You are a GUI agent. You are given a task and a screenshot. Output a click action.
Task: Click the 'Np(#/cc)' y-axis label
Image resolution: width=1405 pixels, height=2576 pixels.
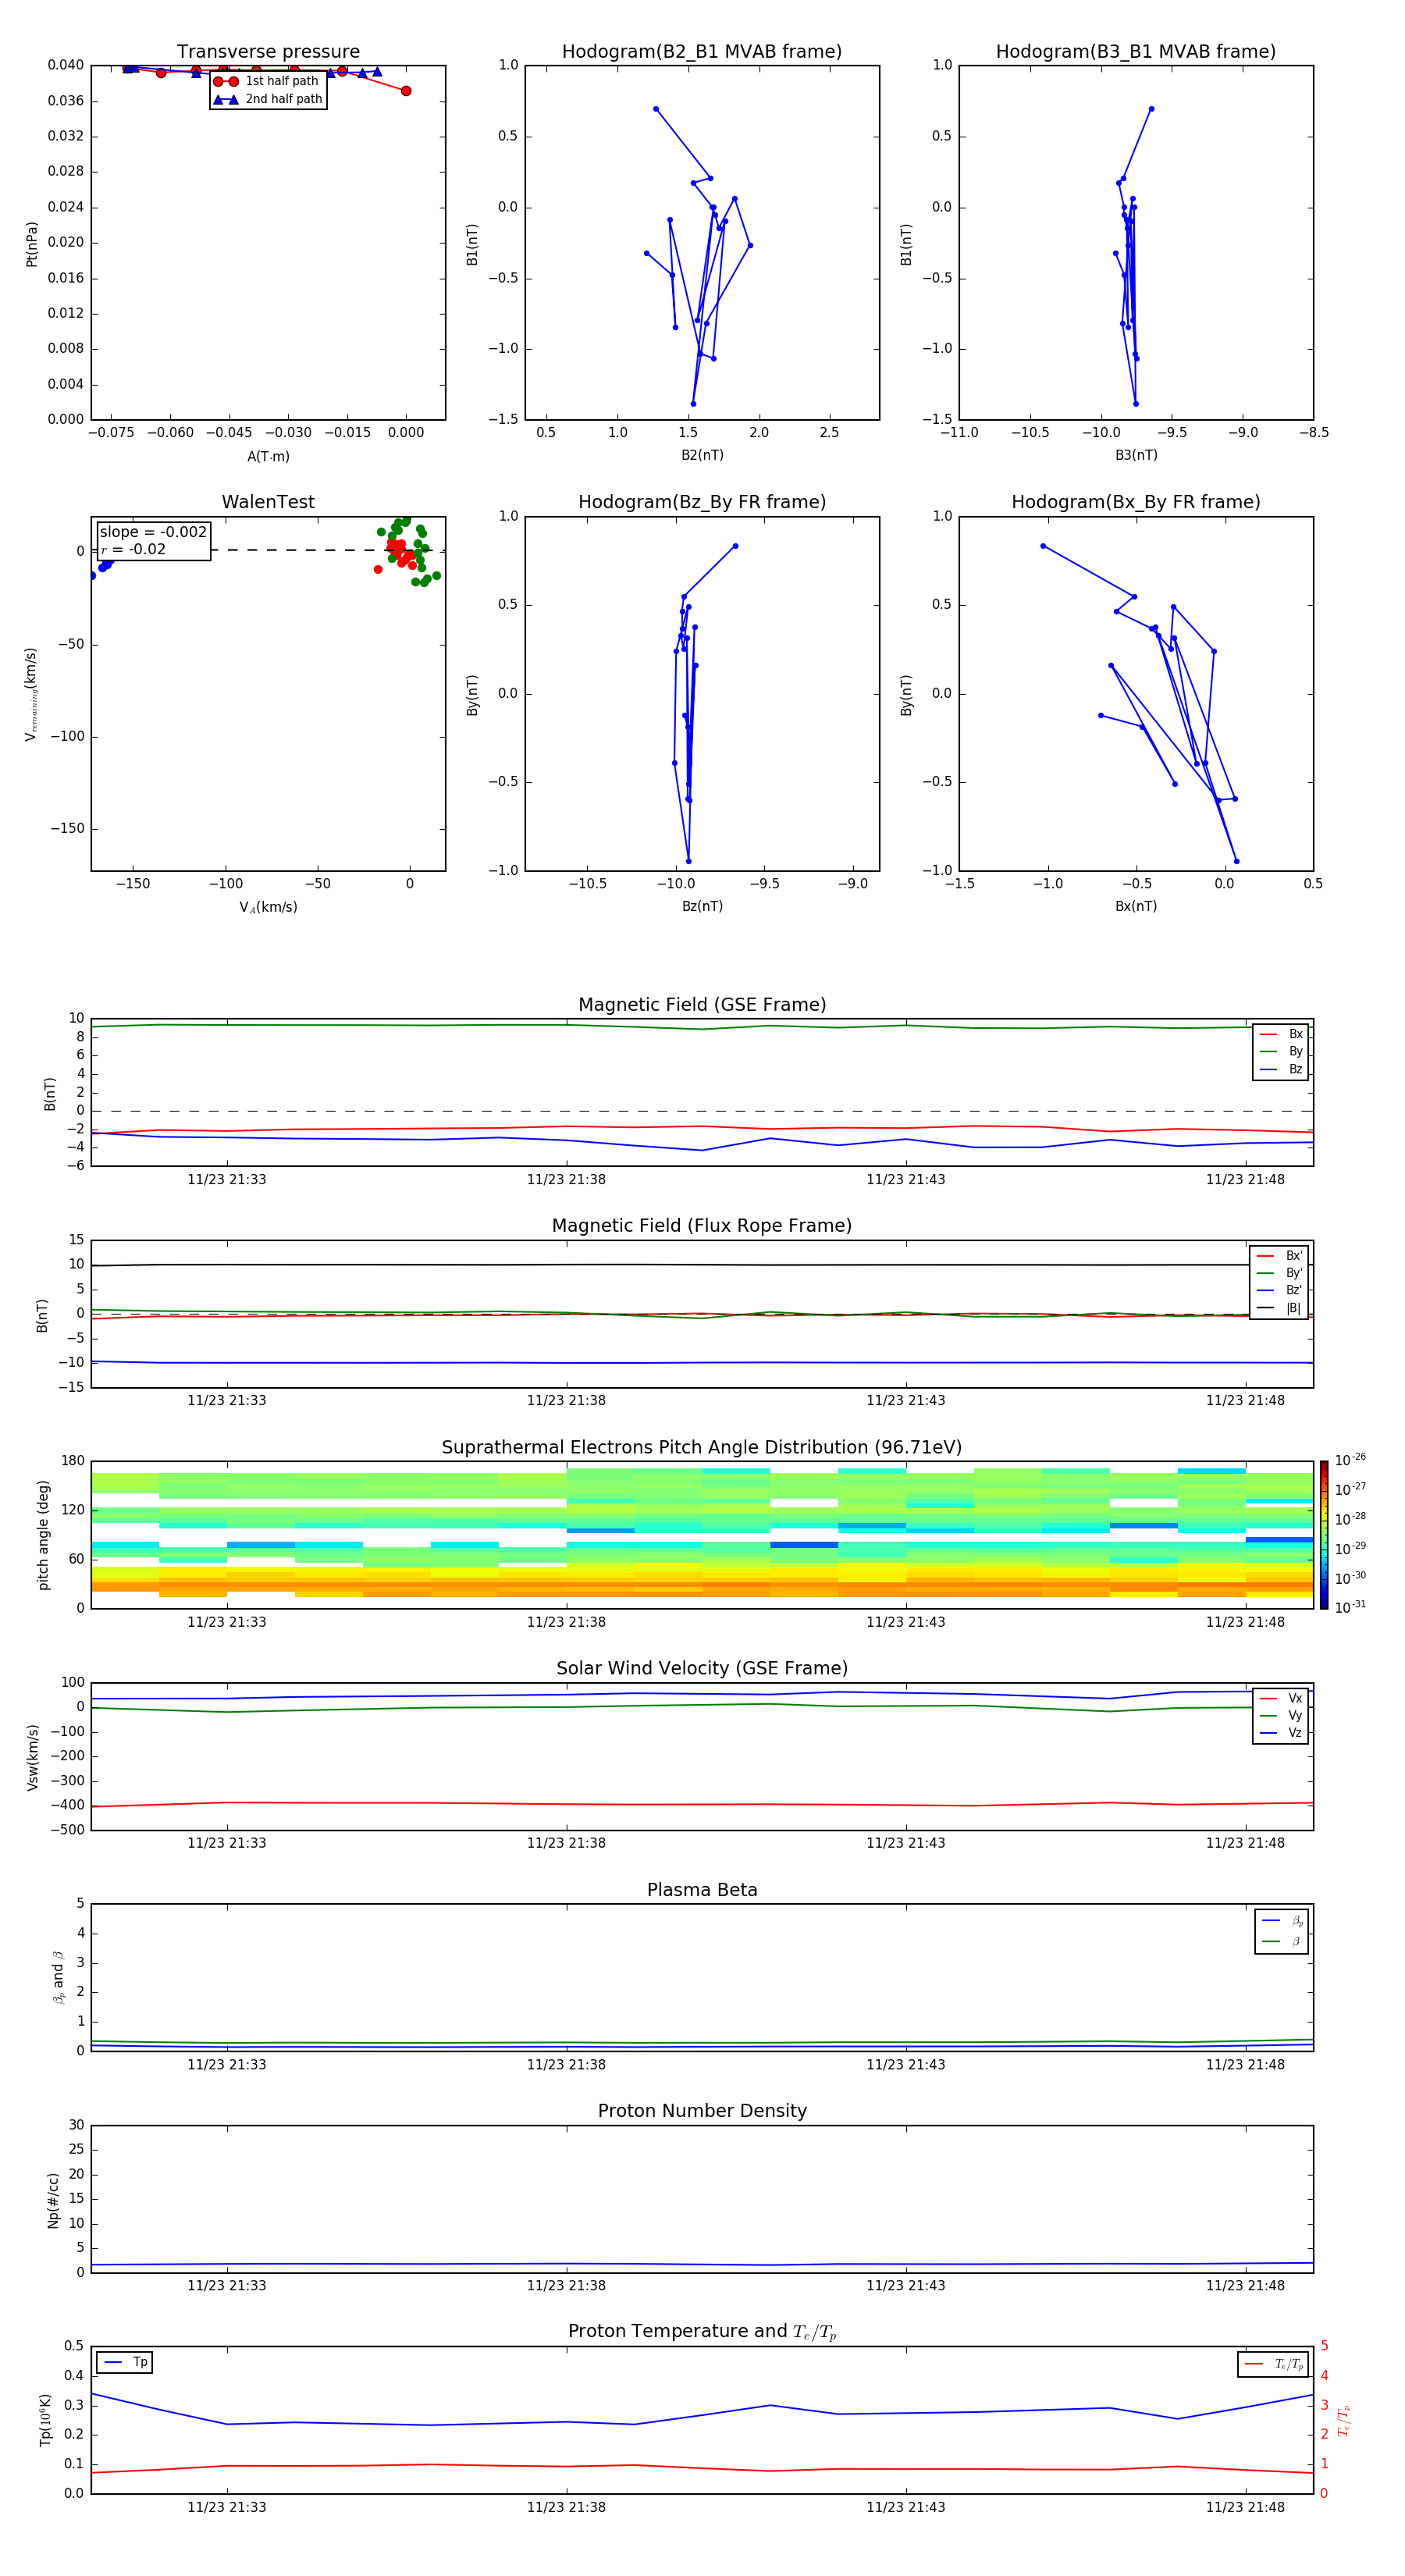tap(53, 2200)
